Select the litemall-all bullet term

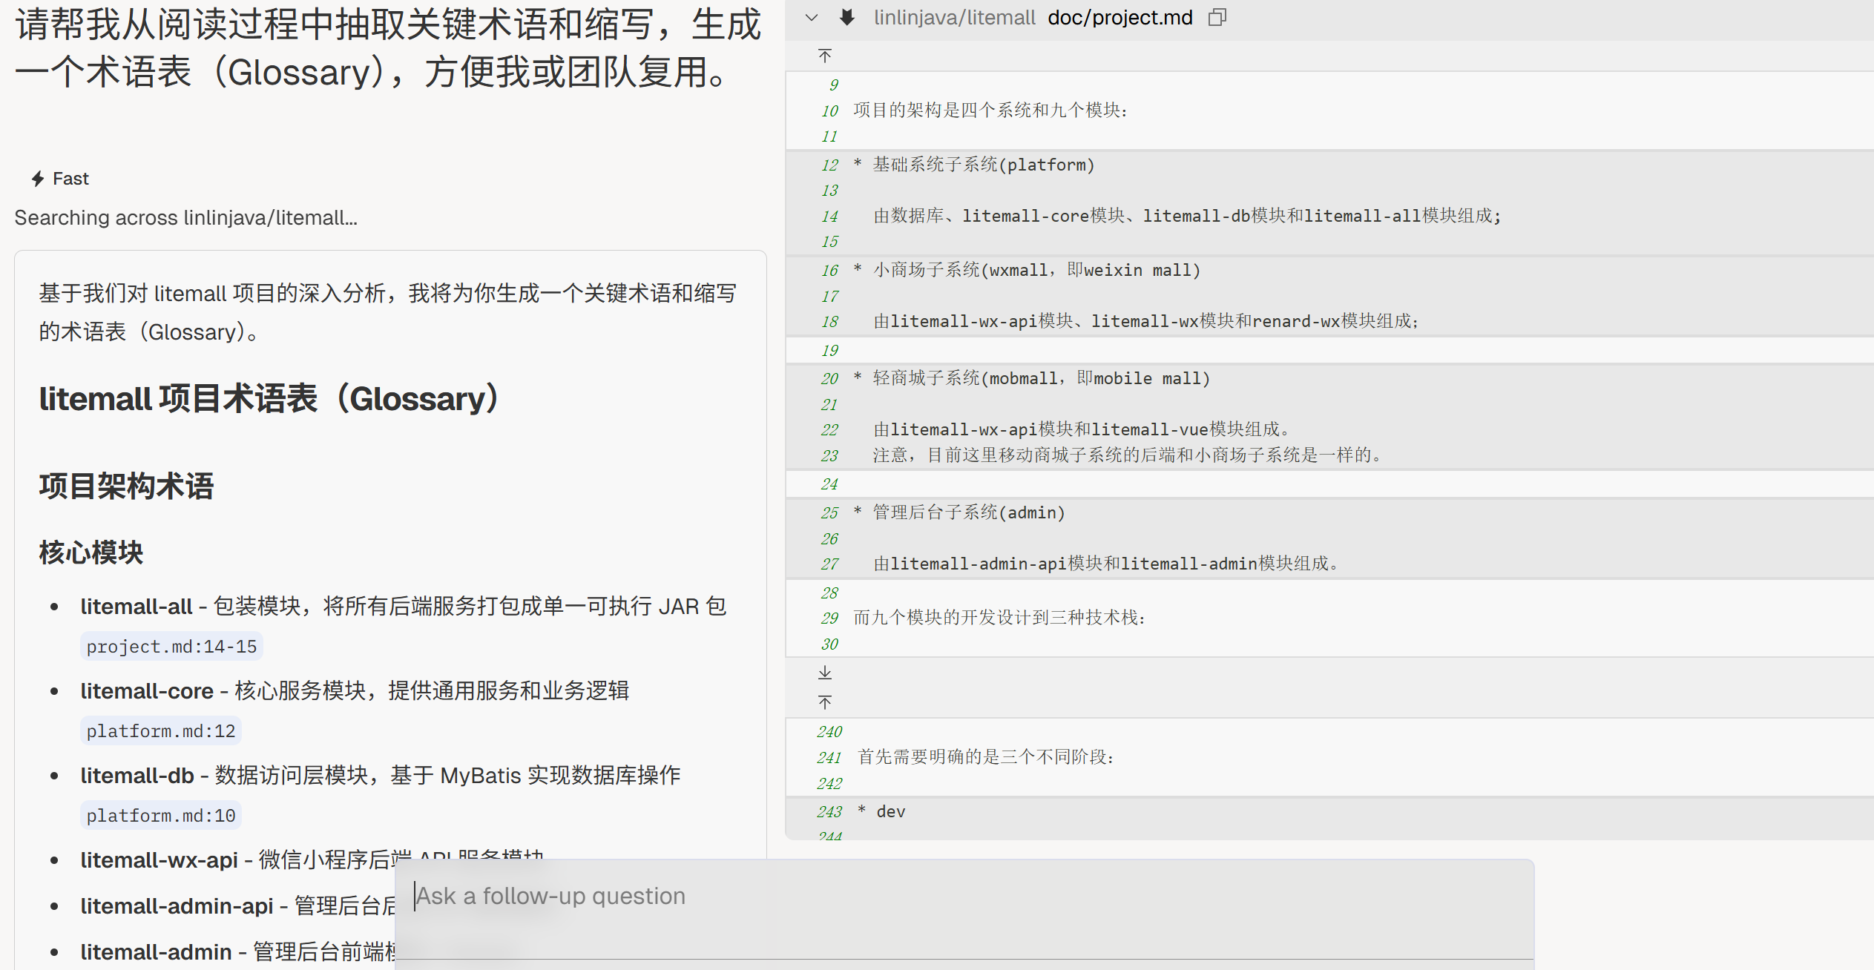(136, 607)
